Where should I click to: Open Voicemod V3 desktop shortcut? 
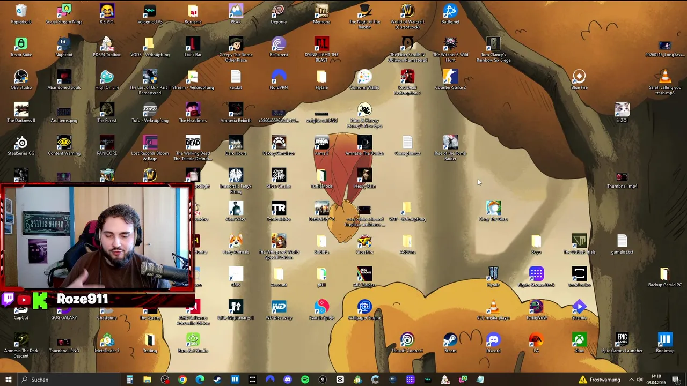point(150,14)
